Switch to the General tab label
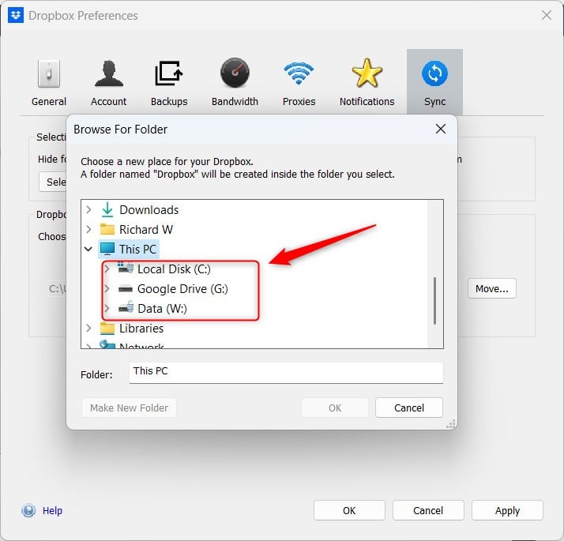Screen dimensions: 564x541 pyautogui.click(x=49, y=102)
